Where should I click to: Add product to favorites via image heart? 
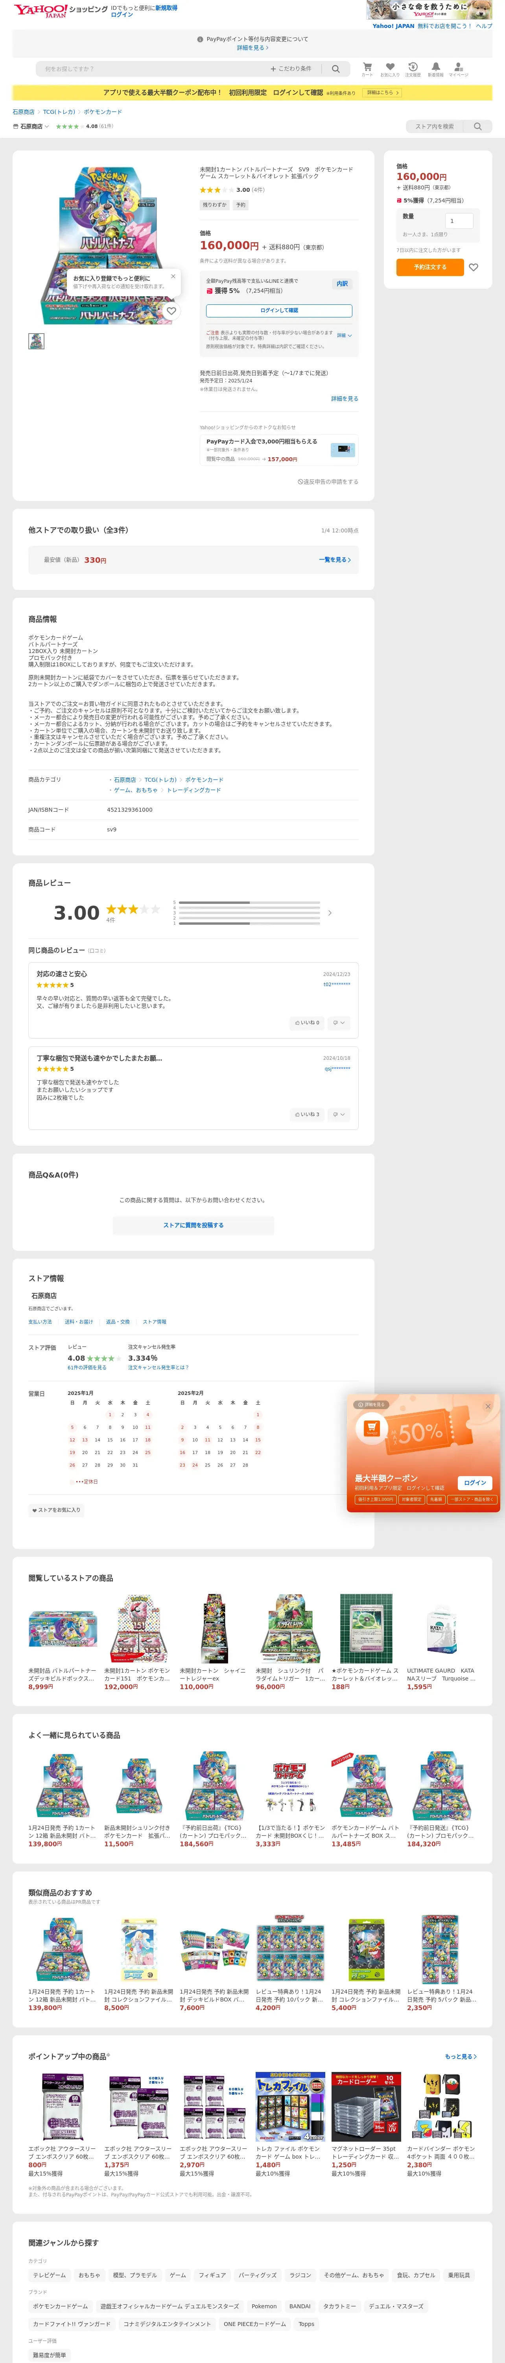[171, 311]
